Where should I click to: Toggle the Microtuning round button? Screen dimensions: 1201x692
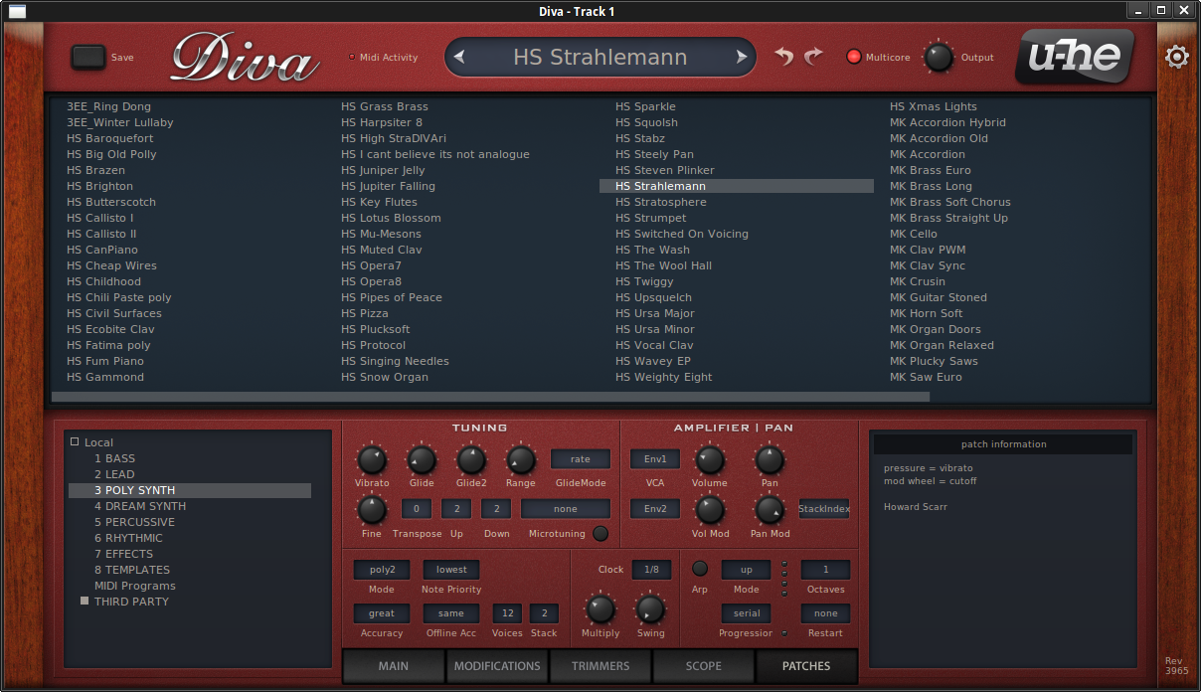600,534
